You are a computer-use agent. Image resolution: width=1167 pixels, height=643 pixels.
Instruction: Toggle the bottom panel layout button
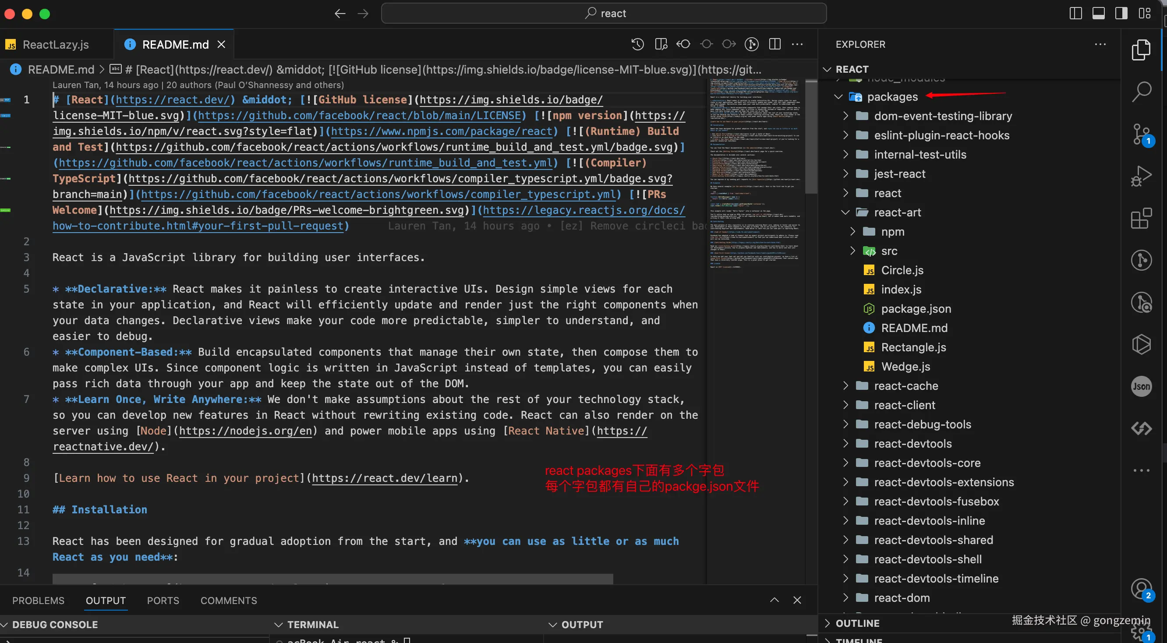coord(1099,14)
